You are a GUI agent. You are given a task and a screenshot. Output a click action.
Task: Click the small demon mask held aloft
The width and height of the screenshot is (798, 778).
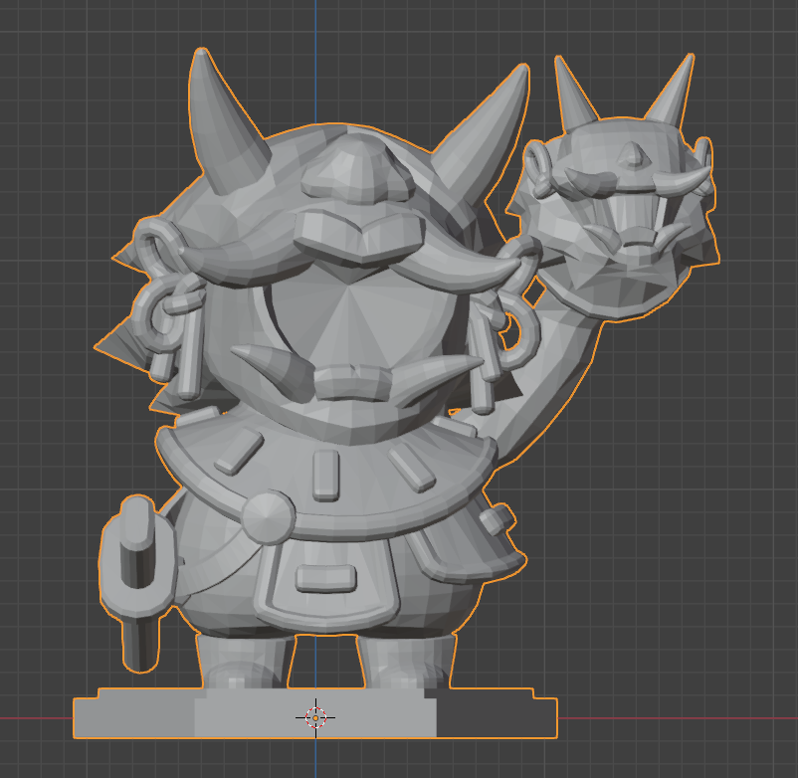[619, 219]
